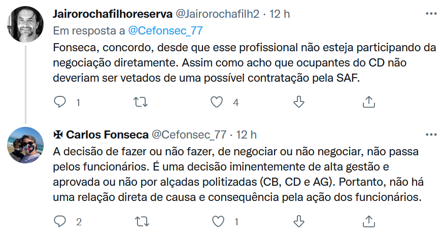Open more options for Jairorochafilhoreserva's tweet

coord(430,14)
